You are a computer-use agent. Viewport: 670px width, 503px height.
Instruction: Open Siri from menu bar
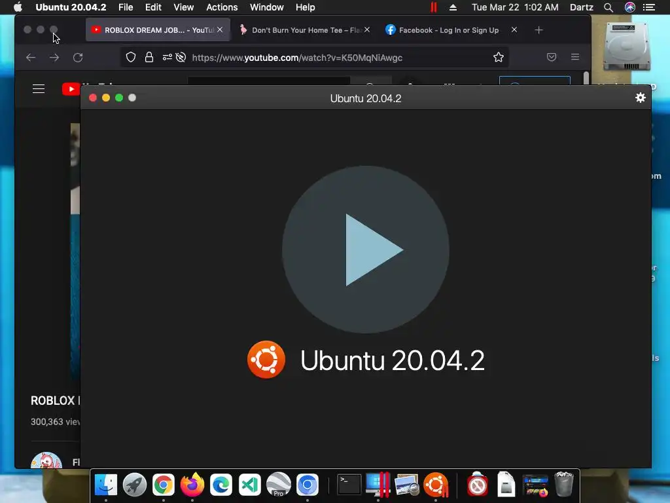click(630, 7)
